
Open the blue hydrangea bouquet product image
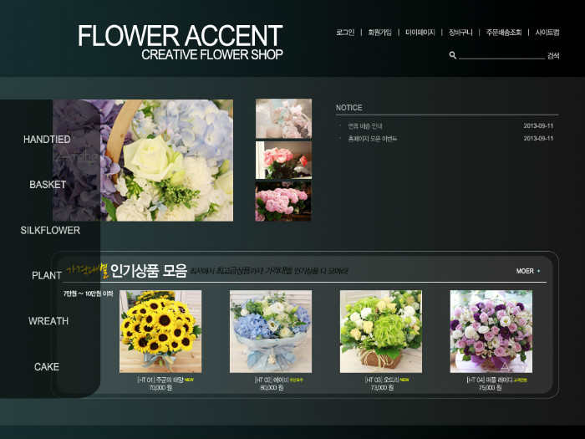[x=271, y=331]
